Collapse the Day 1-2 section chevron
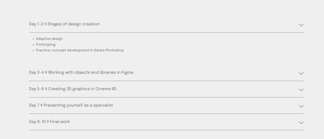Image resolution: width=324 pixels, height=139 pixels. click(301, 25)
